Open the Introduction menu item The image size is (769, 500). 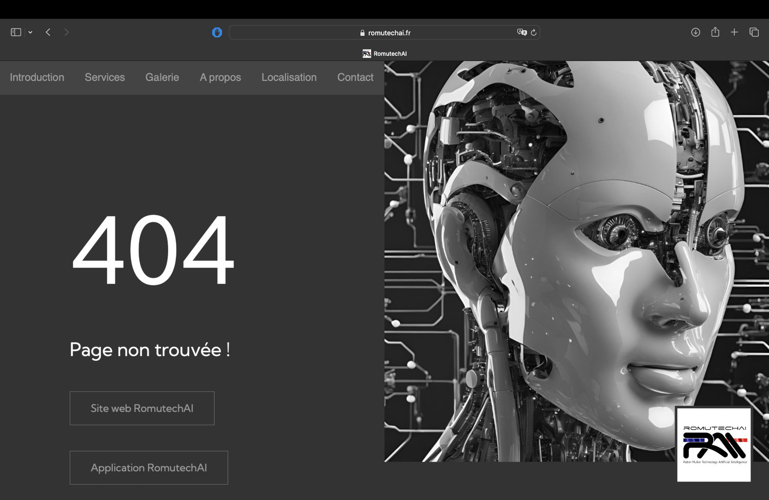tap(37, 77)
